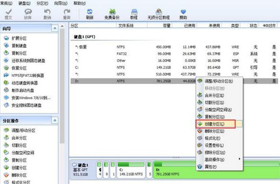
Task: Click the 撤销 (Undo) arrow icon
Action: [x=47, y=12]
